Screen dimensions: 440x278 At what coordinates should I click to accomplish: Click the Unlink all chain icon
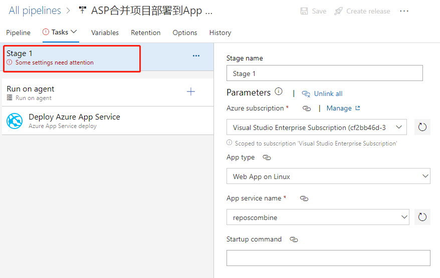(306, 94)
